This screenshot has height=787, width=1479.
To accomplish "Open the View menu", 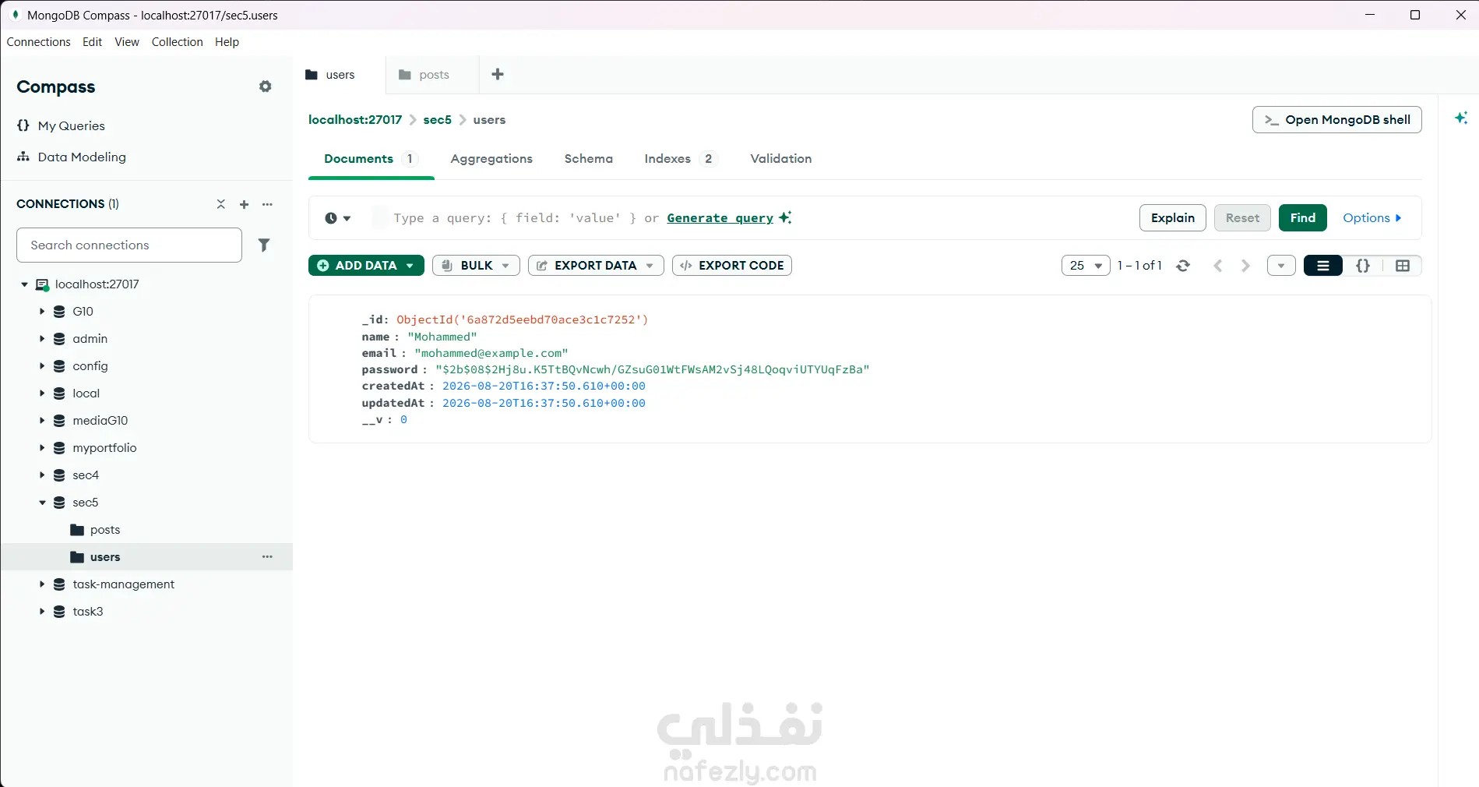I will point(127,42).
